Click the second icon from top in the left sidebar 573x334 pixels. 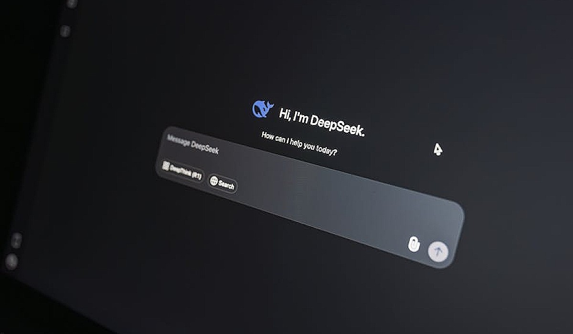click(x=65, y=31)
